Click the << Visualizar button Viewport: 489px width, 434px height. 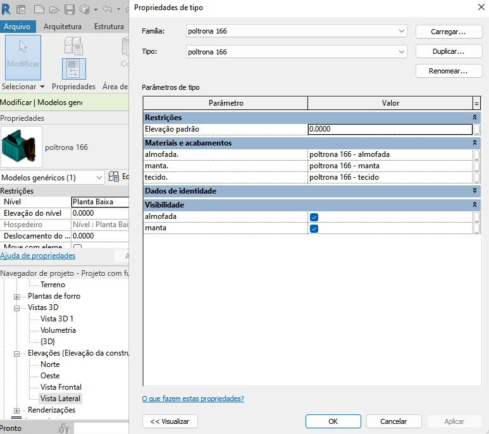click(170, 421)
